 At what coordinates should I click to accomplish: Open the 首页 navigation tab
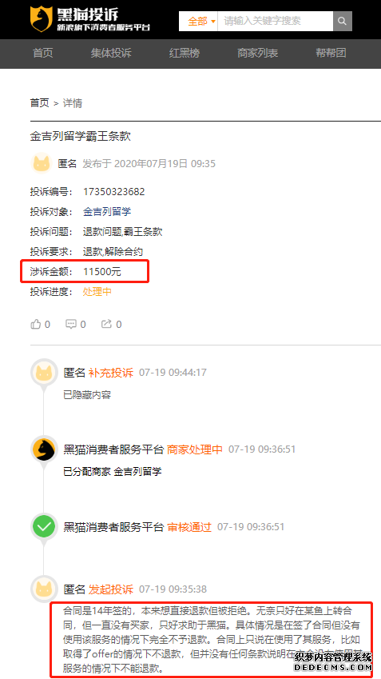point(43,54)
